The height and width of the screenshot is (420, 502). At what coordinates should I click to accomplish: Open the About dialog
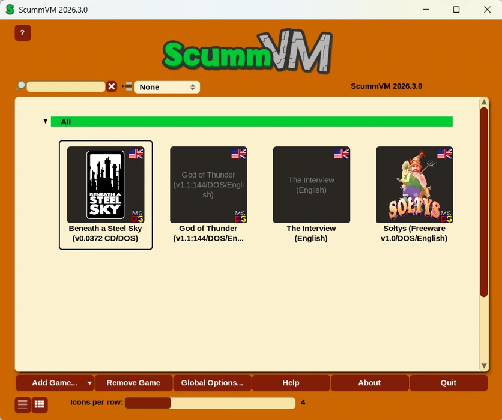click(369, 383)
